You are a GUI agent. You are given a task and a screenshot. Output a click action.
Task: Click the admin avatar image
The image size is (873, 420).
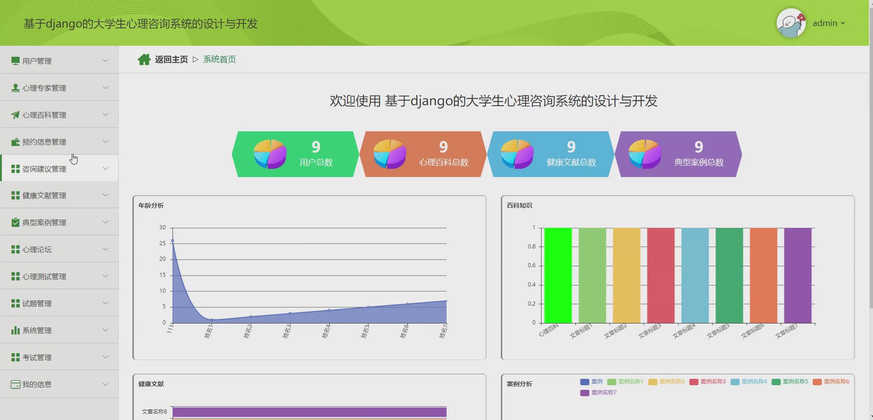click(x=791, y=23)
